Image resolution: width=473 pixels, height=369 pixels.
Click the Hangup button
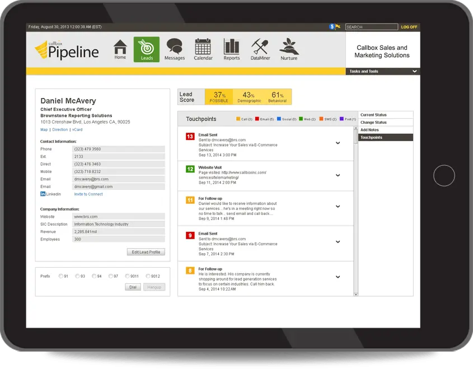click(x=154, y=287)
